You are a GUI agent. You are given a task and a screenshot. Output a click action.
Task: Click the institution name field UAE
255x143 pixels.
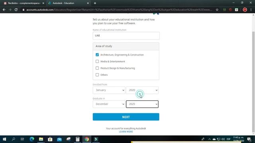126,36
